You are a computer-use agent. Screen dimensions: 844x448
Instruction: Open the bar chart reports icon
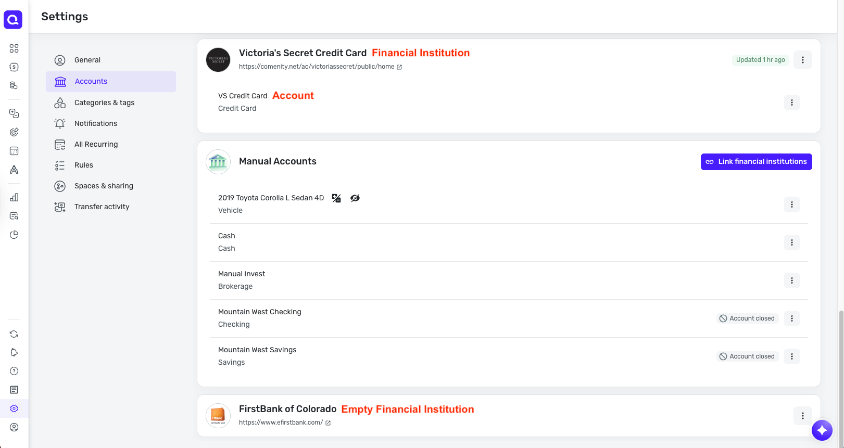[14, 197]
